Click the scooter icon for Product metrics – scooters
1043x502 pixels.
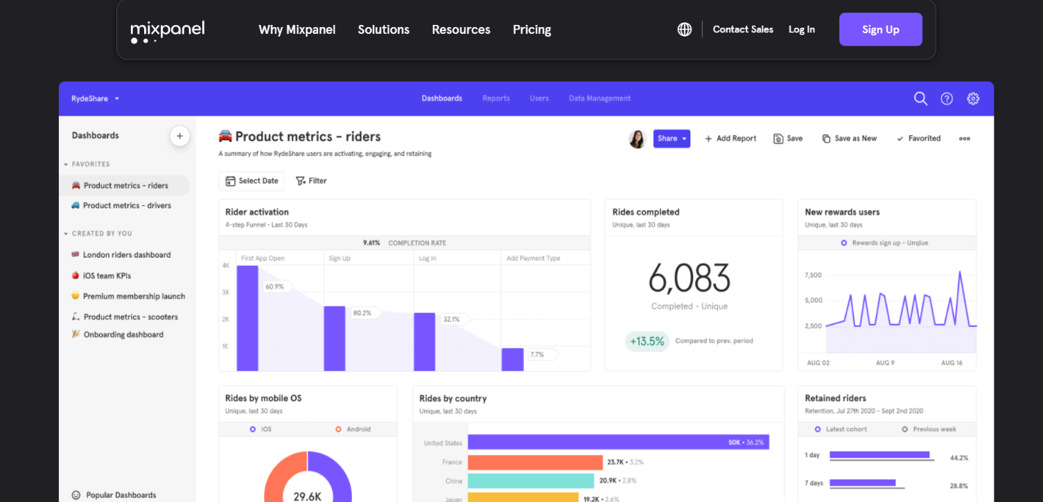coord(76,316)
